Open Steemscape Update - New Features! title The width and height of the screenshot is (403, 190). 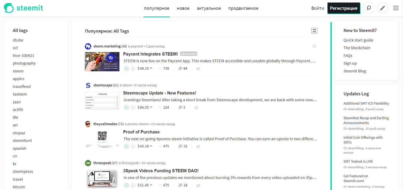click(x=160, y=93)
